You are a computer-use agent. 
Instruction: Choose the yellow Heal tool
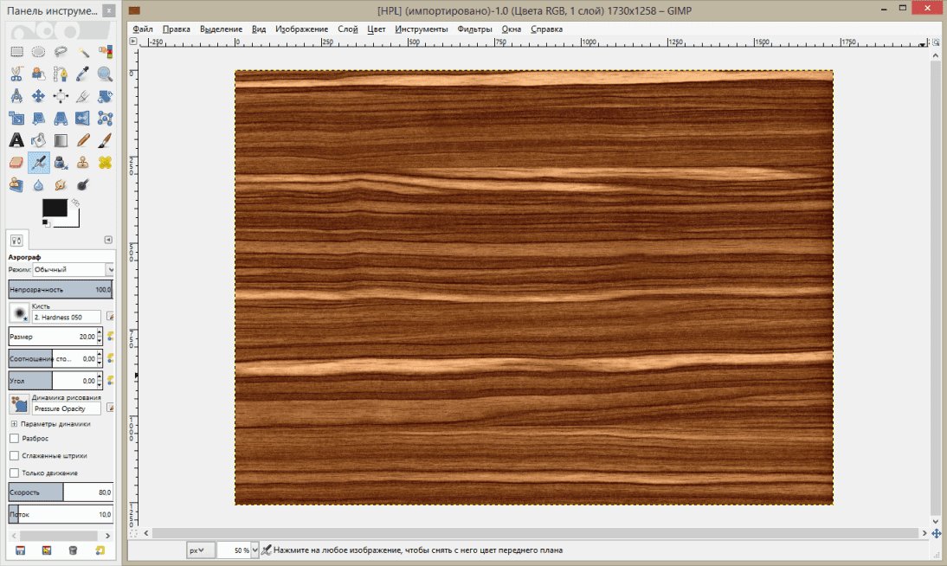(x=106, y=162)
